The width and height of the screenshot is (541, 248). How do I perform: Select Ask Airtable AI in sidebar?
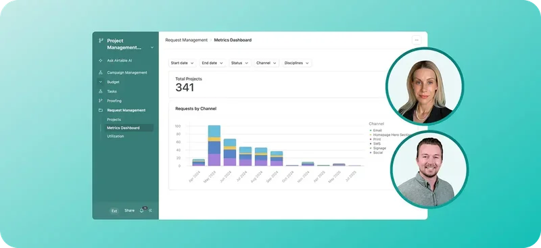pyautogui.click(x=120, y=60)
